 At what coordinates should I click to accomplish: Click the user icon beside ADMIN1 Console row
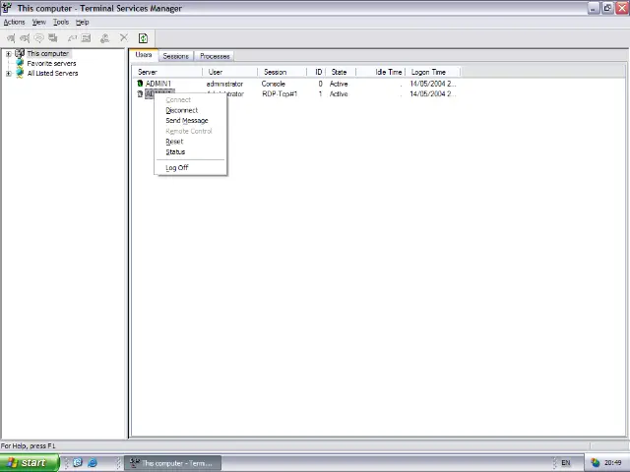[x=140, y=84]
